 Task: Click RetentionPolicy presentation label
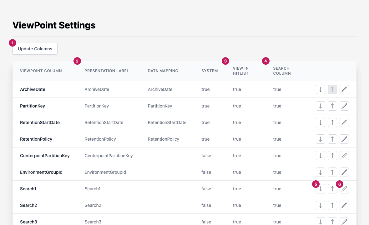pos(100,139)
